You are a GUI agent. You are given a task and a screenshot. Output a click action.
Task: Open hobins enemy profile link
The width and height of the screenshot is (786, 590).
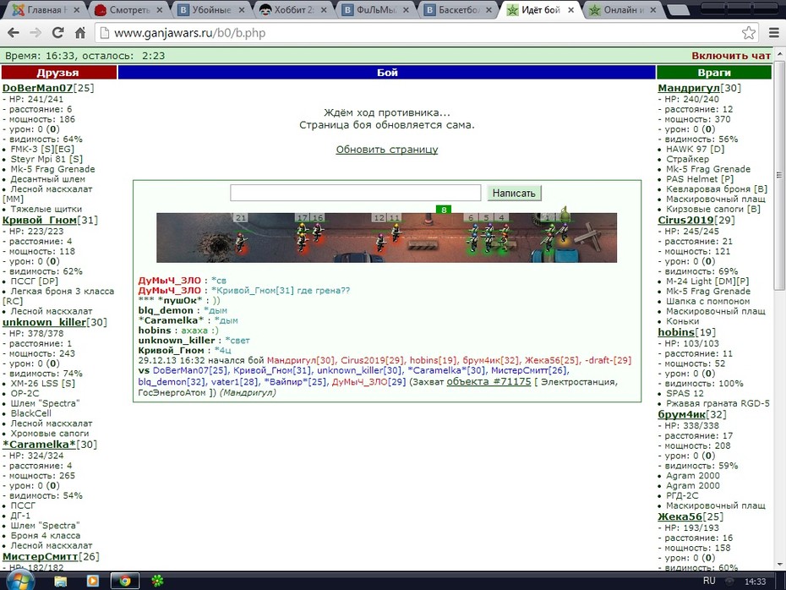point(676,332)
